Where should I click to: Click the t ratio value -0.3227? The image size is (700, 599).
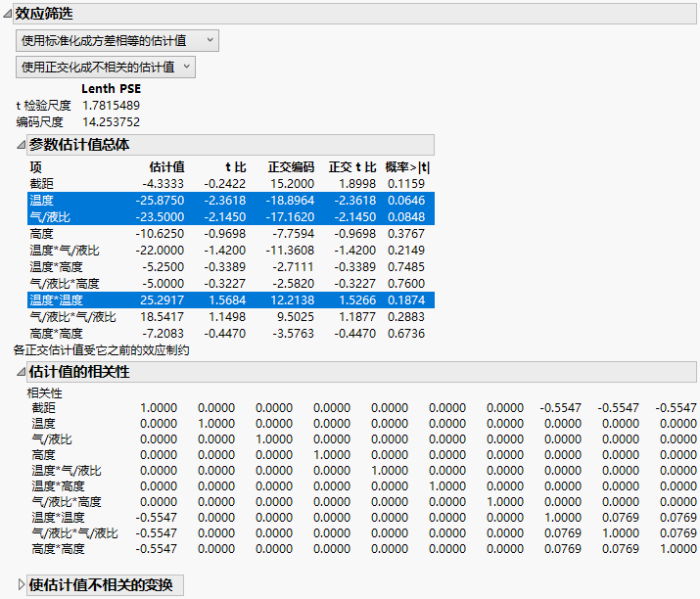pyautogui.click(x=225, y=284)
